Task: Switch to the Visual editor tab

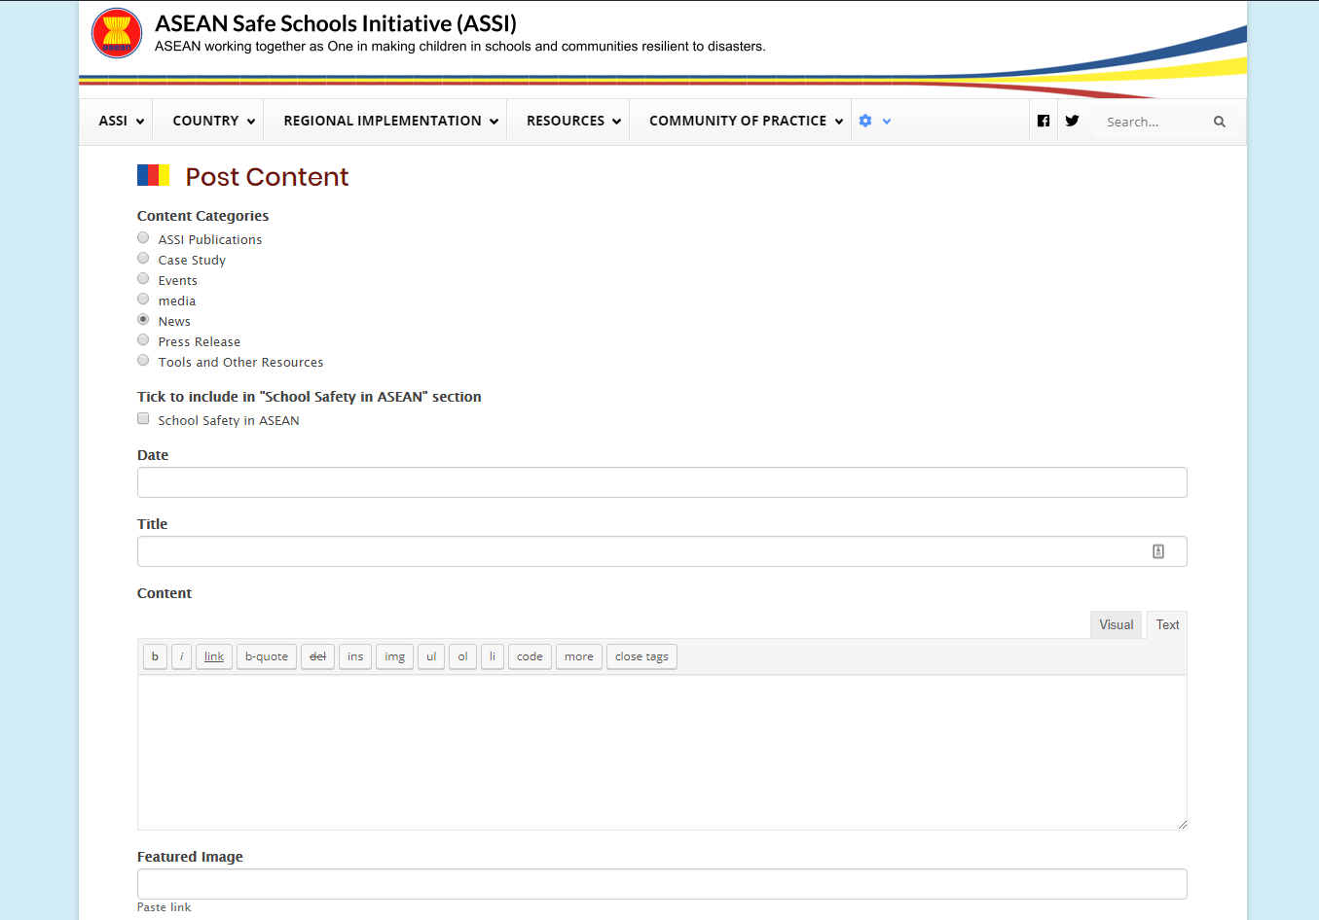Action: coord(1117,624)
